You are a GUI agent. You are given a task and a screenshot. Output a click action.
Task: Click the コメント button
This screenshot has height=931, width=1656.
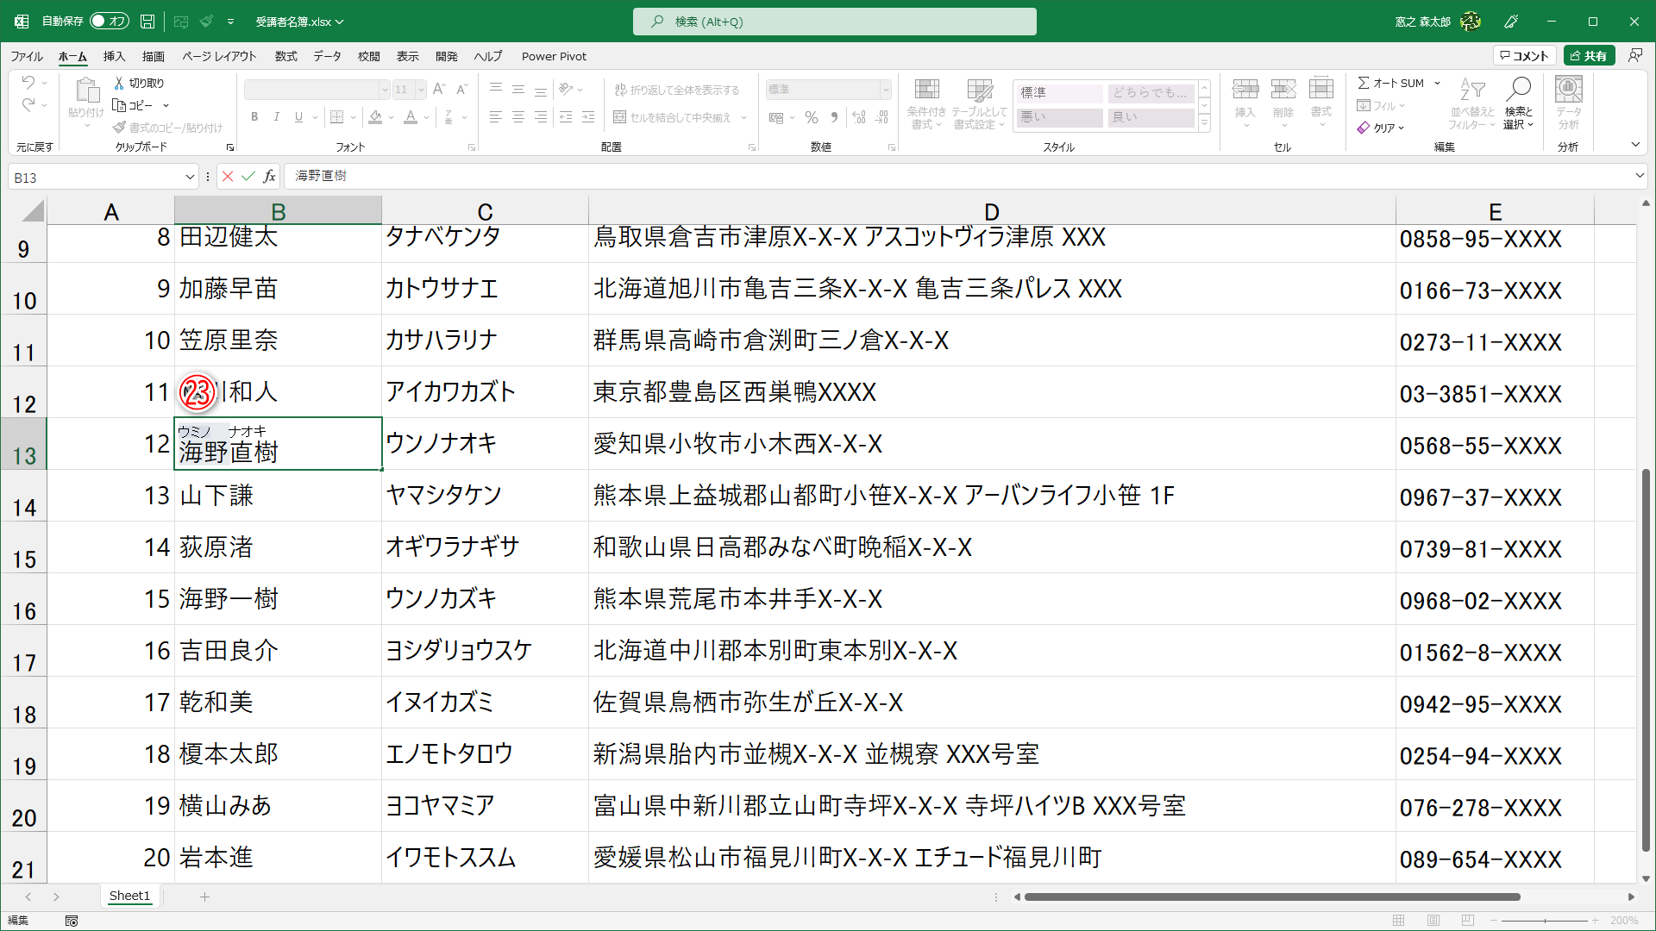pos(1525,54)
